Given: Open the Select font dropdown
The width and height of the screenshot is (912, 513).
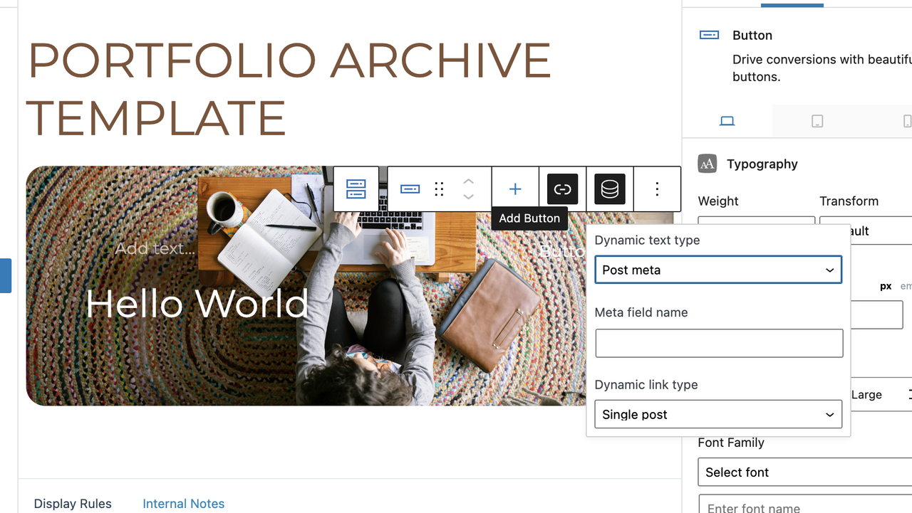Looking at the screenshot, I should (x=805, y=472).
